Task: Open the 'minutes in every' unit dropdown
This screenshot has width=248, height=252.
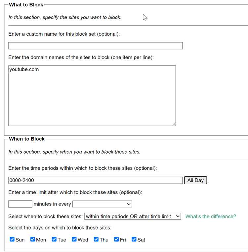Action: click(x=102, y=204)
